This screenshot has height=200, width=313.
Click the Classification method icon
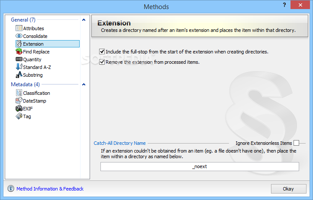[x=19, y=93]
